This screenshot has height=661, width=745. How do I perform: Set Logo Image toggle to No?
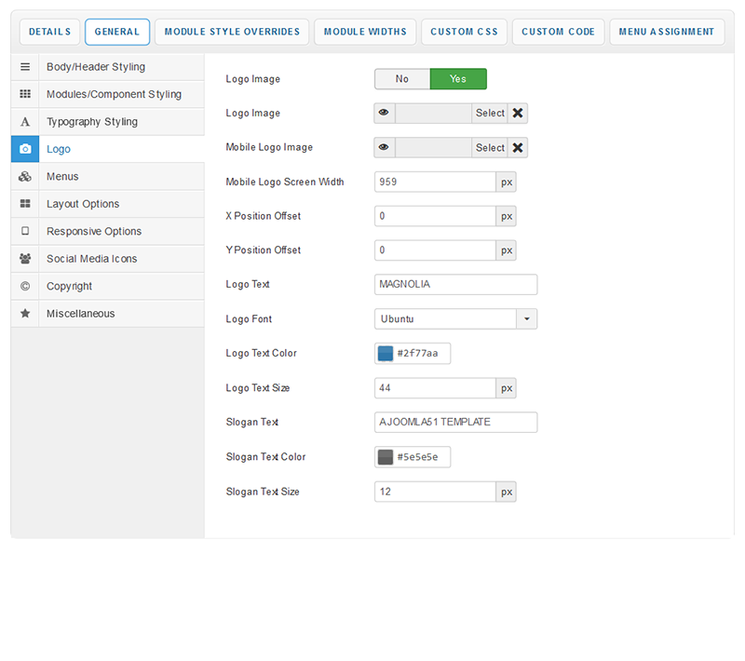click(x=402, y=79)
